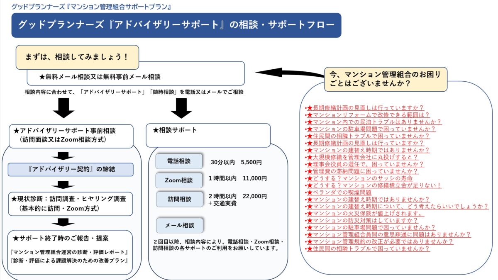Select the 『アドバイザリー契約』の締結 box
This screenshot has width=498, height=280.
pos(71,169)
